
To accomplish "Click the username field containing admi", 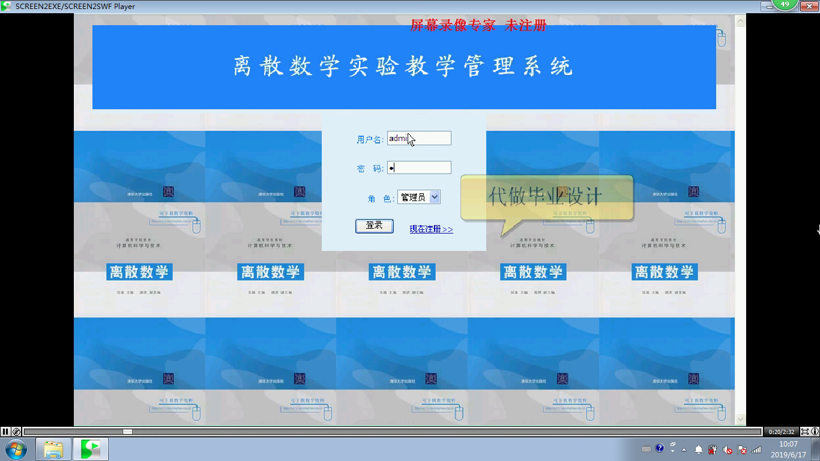I will [419, 138].
